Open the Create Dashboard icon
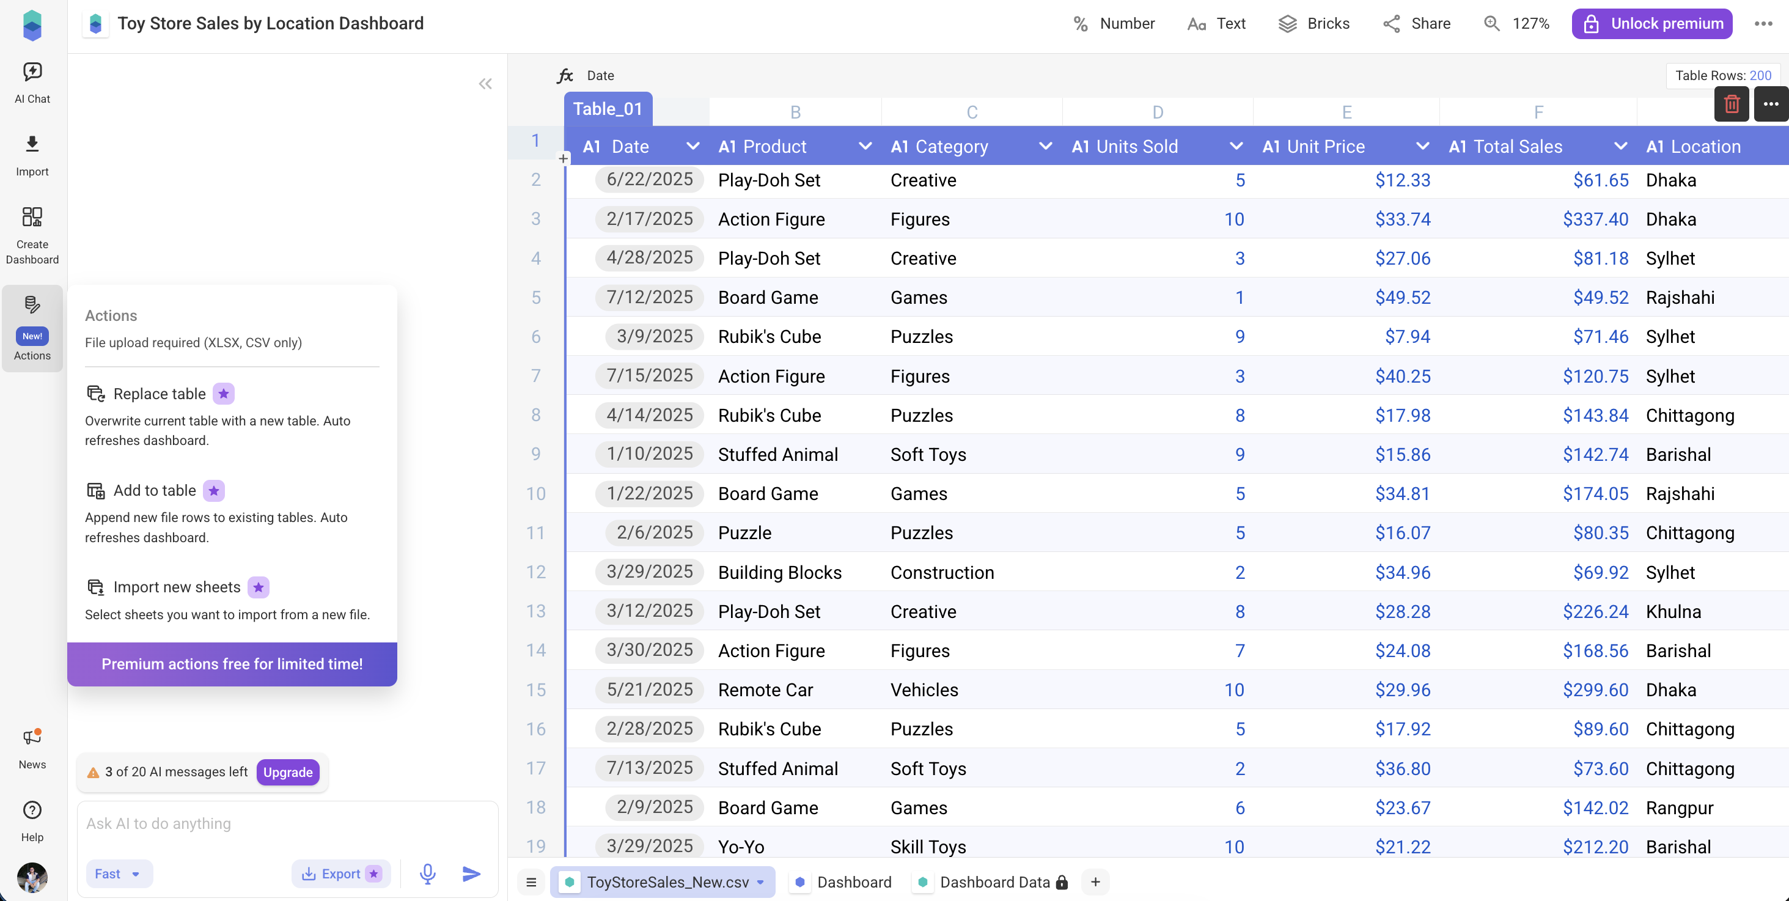Image resolution: width=1789 pixels, height=901 pixels. point(32,218)
